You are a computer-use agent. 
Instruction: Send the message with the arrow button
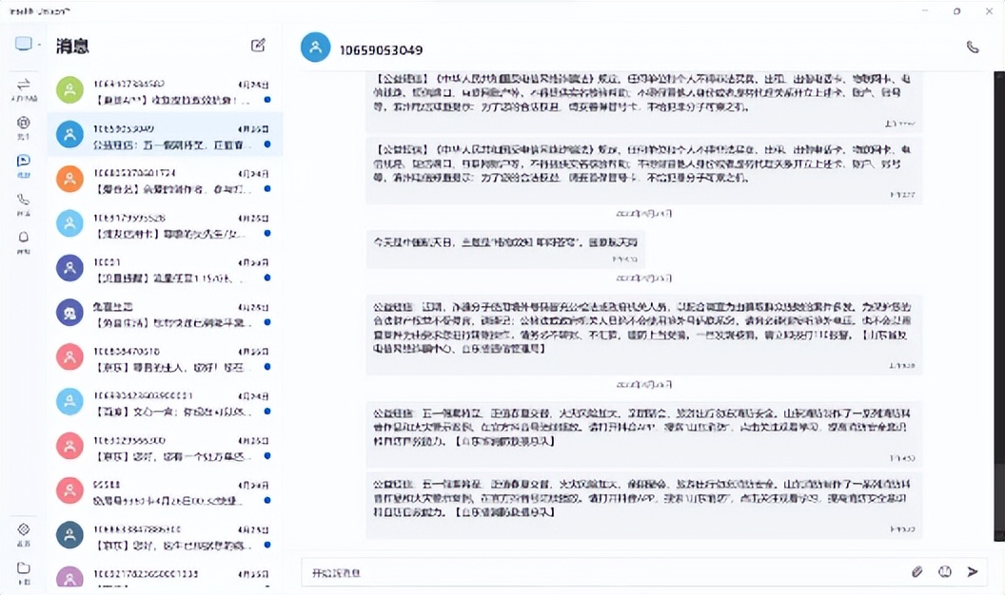pyautogui.click(x=972, y=571)
